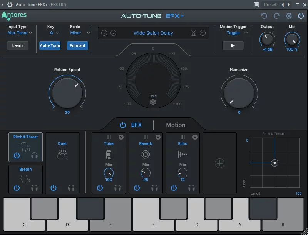
Task: Click the Learn button
Action: pyautogui.click(x=17, y=45)
